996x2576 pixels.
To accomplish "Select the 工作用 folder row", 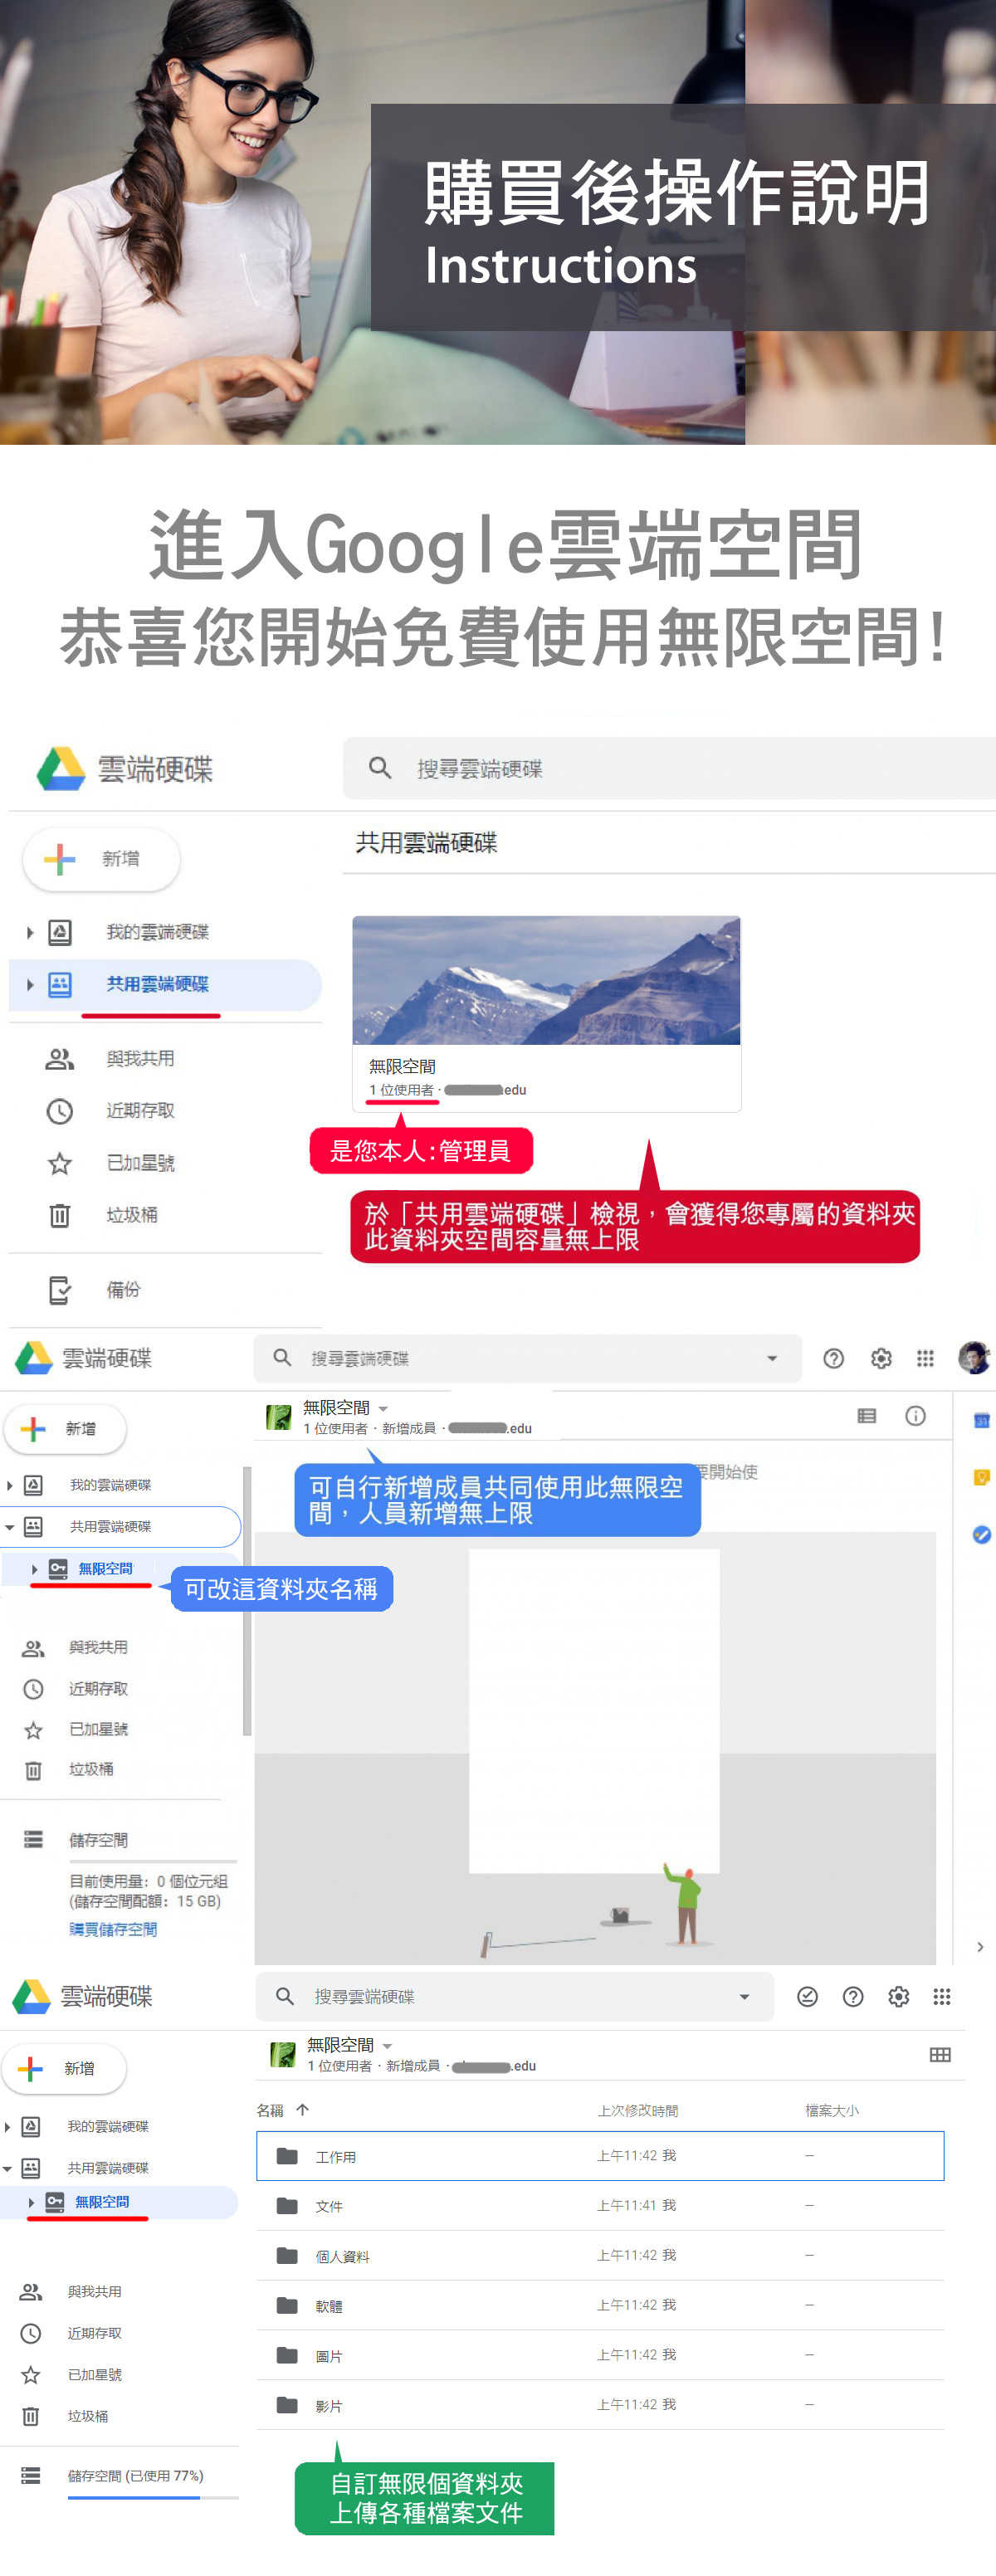I will pyautogui.click(x=599, y=2155).
